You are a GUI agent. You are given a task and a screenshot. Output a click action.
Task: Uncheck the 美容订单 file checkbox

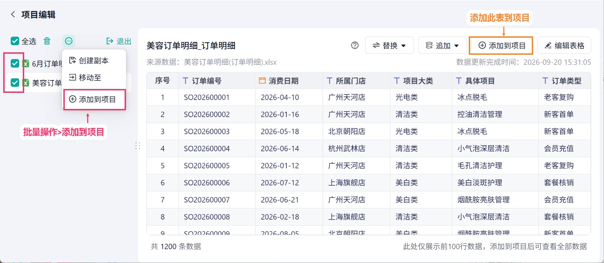click(15, 83)
